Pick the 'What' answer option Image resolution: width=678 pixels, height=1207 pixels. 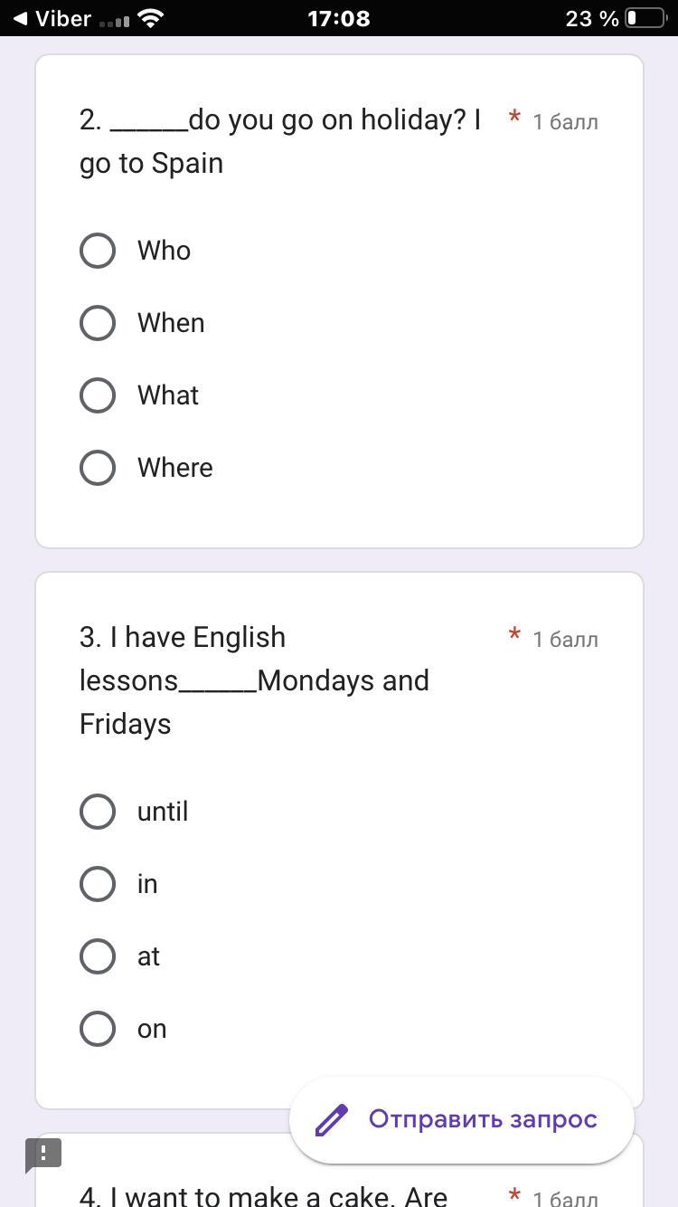pos(98,395)
